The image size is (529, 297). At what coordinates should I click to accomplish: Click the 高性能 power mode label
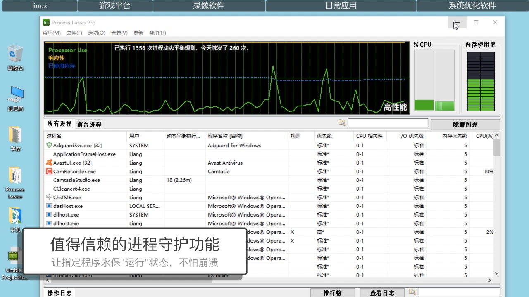(x=396, y=107)
